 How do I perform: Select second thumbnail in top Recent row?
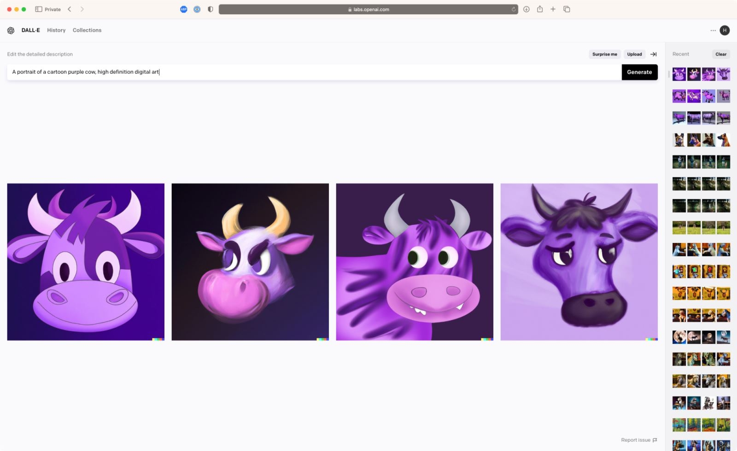(694, 74)
